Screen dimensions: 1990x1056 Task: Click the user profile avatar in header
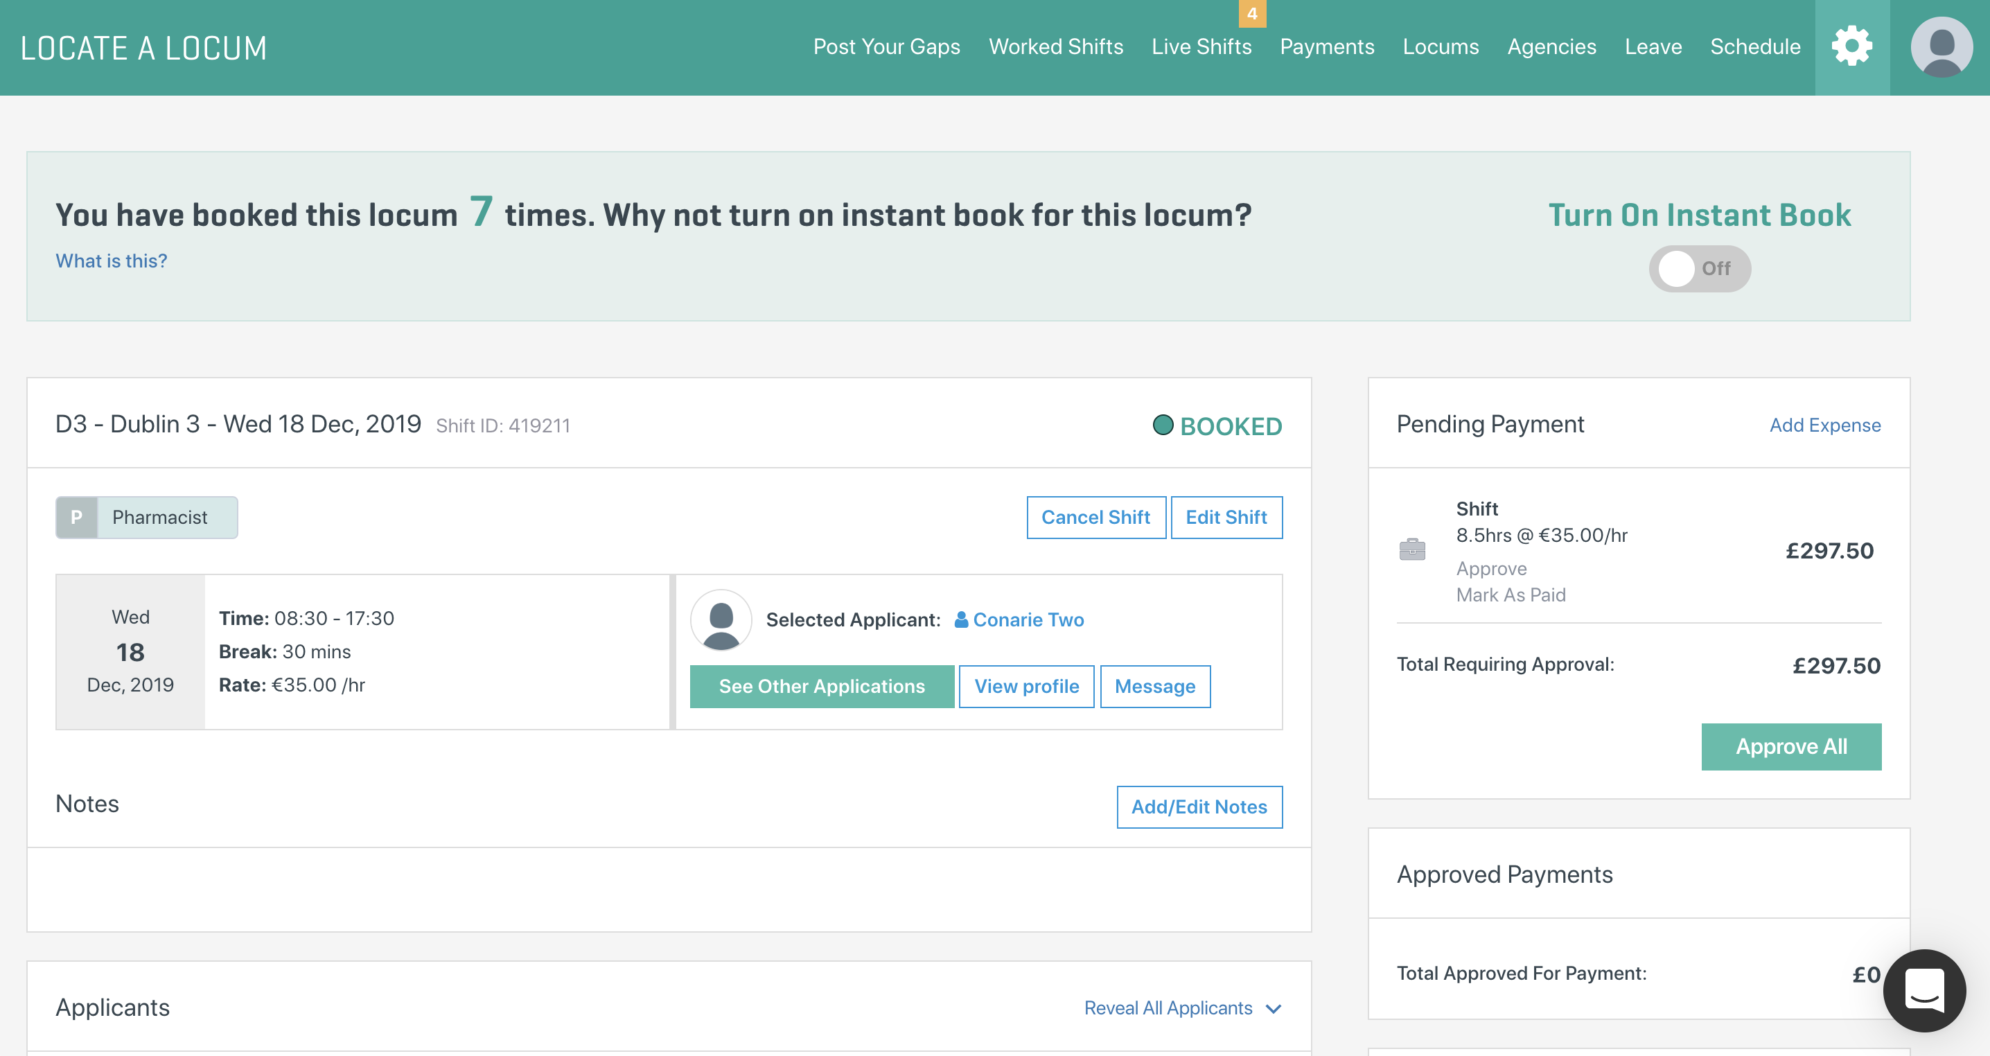tap(1941, 47)
